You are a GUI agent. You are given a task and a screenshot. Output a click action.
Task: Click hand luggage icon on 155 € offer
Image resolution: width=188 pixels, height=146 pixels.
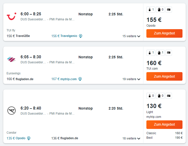point(151,10)
